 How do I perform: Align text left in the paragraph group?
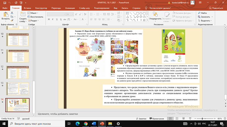pos(91,19)
